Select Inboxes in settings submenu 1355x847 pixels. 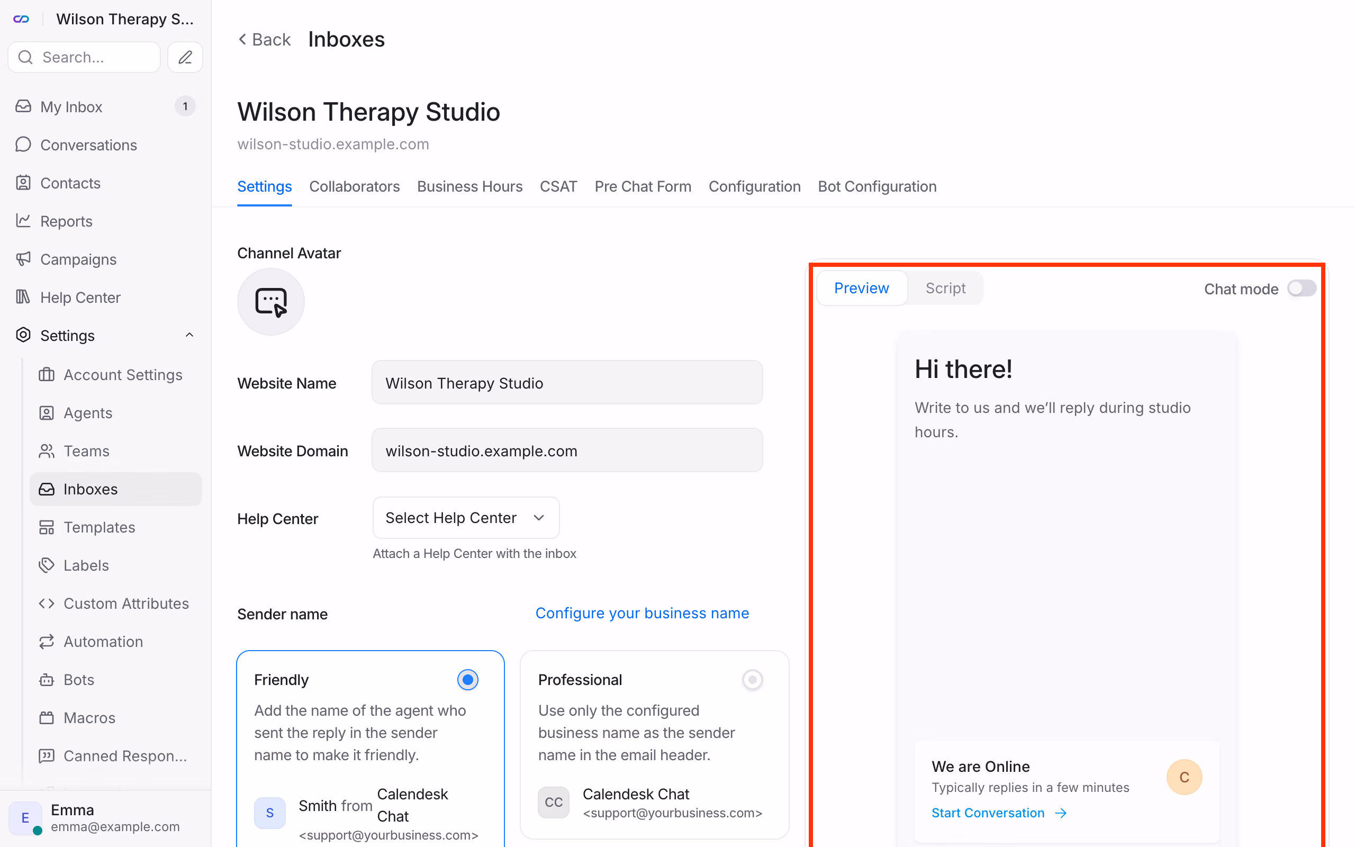click(116, 489)
